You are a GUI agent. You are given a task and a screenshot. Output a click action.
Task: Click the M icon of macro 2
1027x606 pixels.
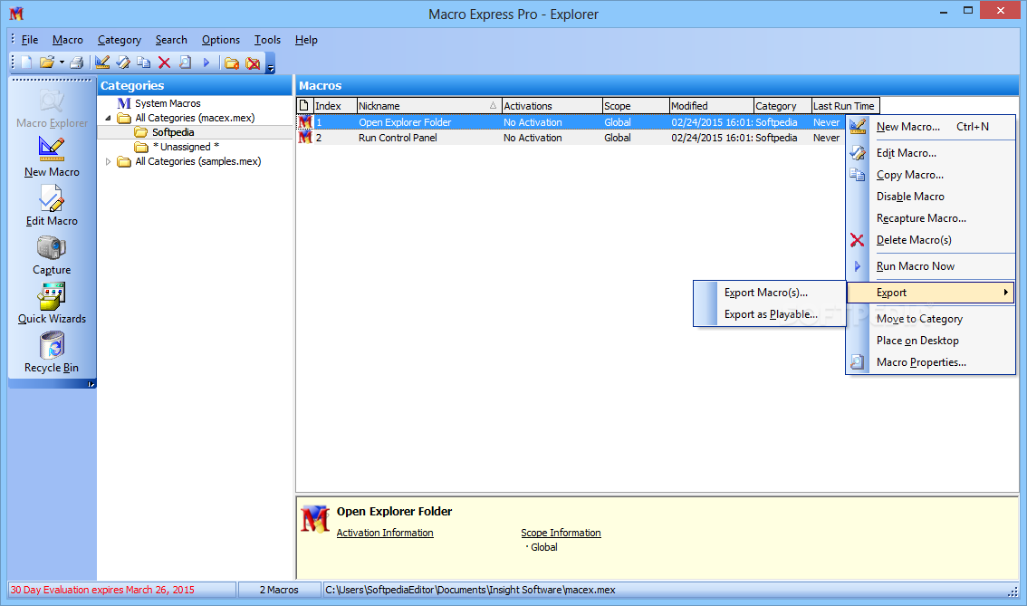point(304,138)
